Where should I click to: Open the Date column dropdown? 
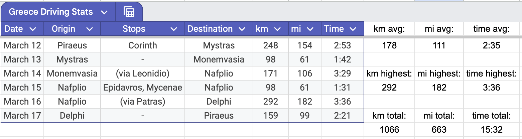coord(33,29)
